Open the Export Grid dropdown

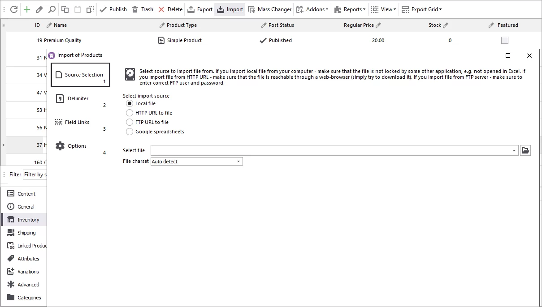tap(422, 9)
